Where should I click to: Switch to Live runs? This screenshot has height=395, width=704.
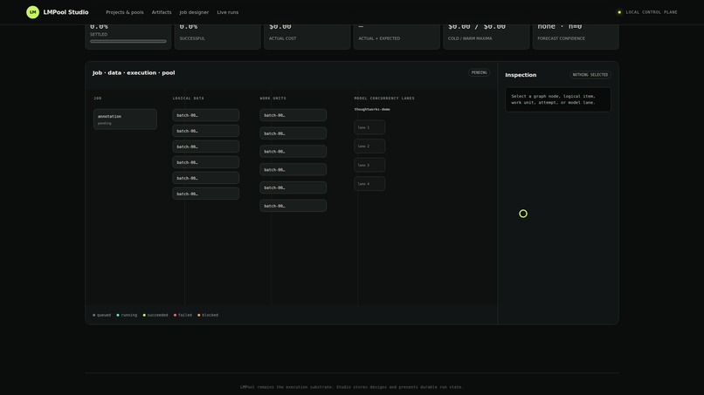tap(228, 12)
